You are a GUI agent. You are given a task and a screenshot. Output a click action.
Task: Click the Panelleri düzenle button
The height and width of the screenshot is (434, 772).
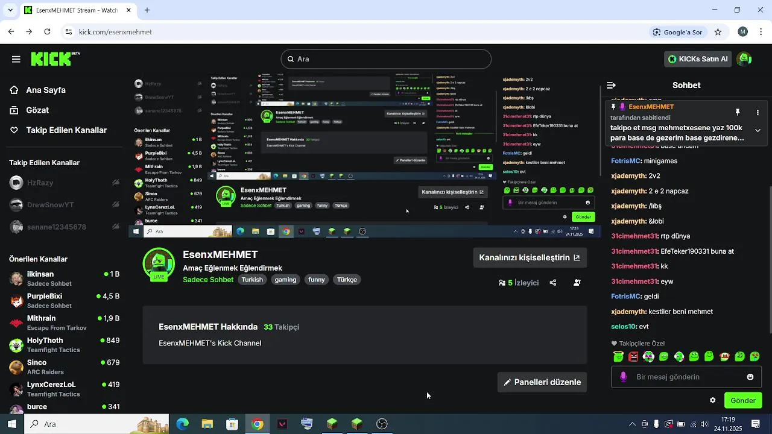click(x=542, y=382)
